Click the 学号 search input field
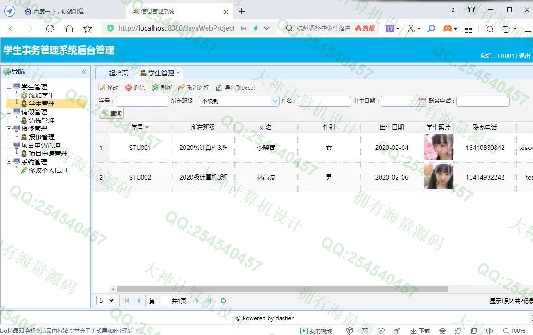The height and width of the screenshot is (335, 533). [142, 101]
